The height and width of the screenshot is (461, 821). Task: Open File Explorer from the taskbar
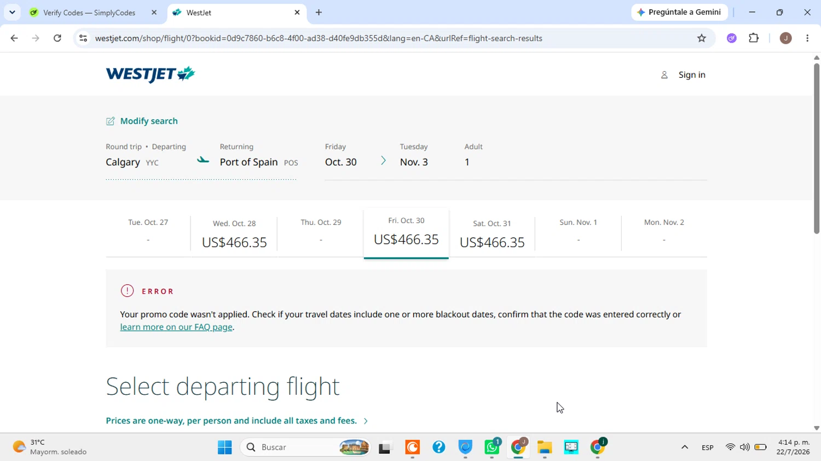click(x=545, y=447)
